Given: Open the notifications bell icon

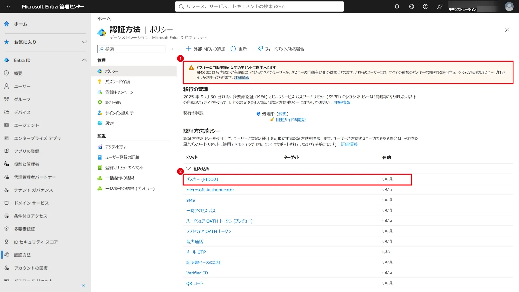Looking at the screenshot, I should pos(397,6).
